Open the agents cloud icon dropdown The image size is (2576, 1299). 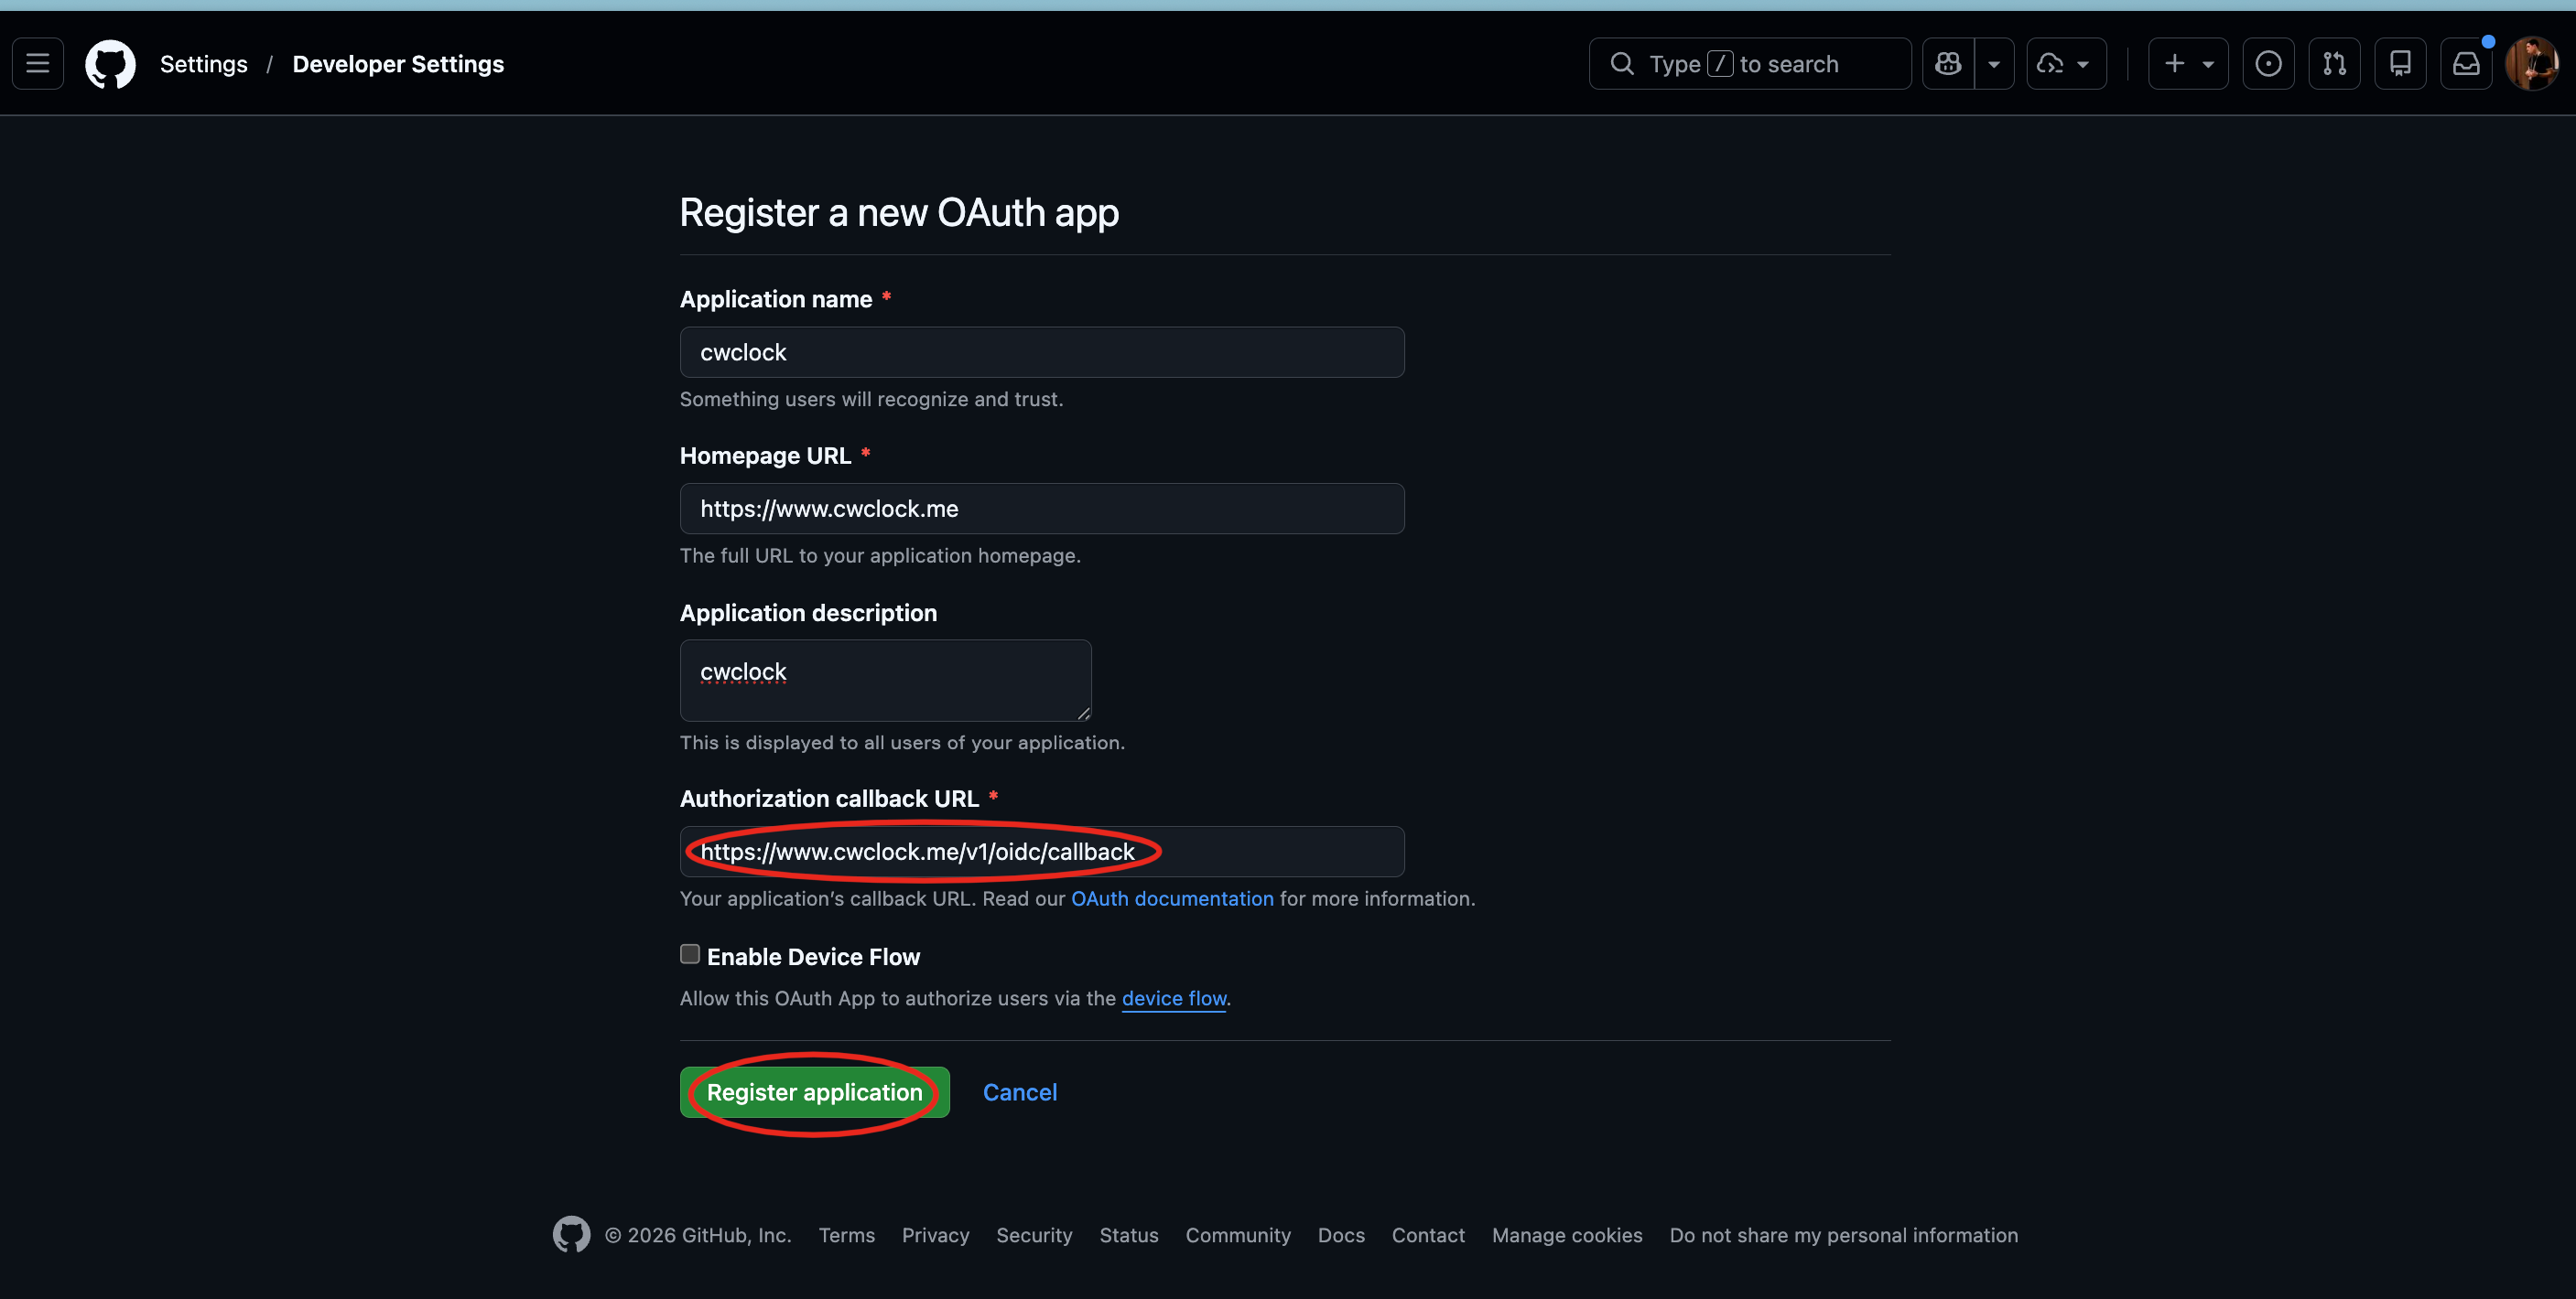[2066, 64]
